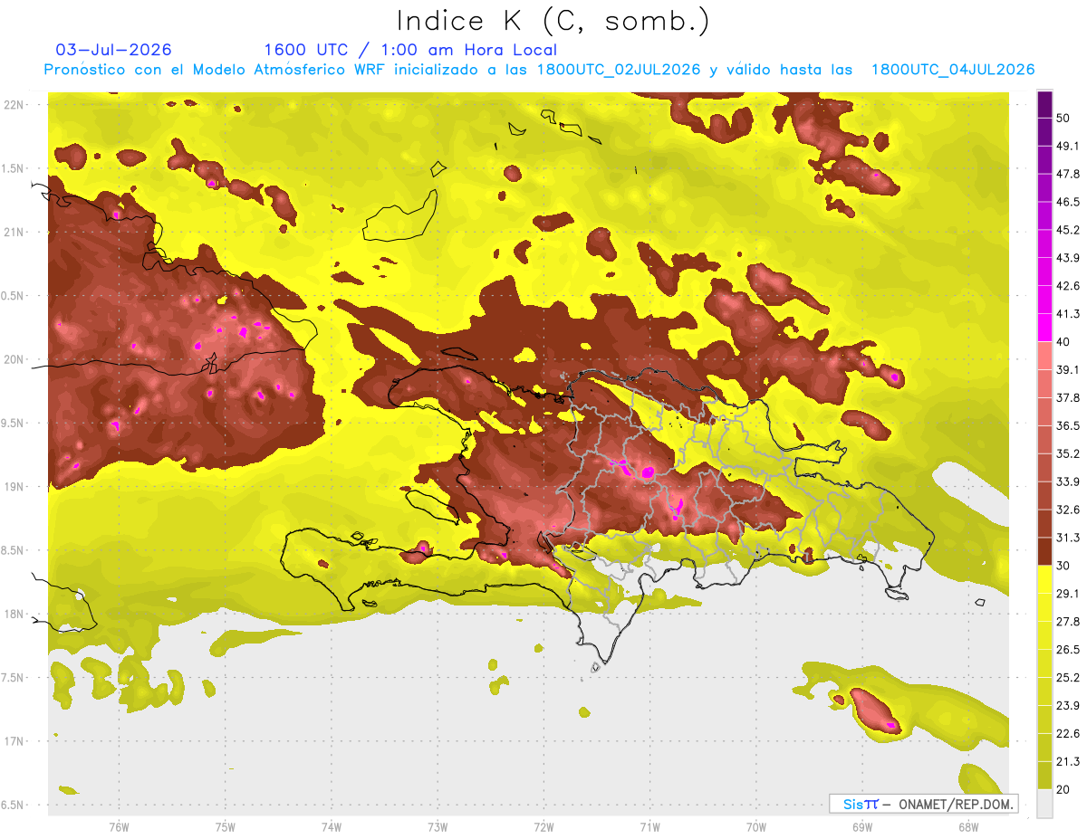
Task: Click the '68W' longitude label
Action: click(968, 827)
